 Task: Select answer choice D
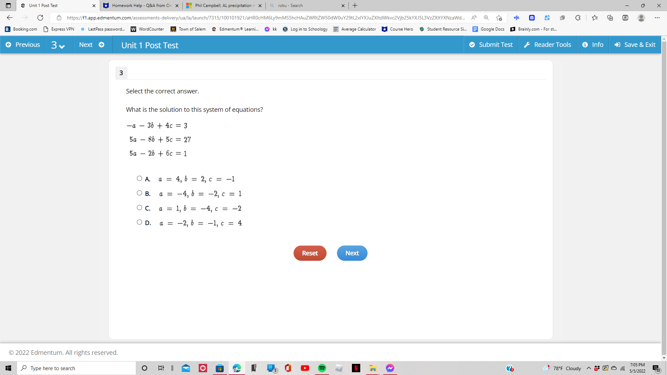(x=139, y=222)
